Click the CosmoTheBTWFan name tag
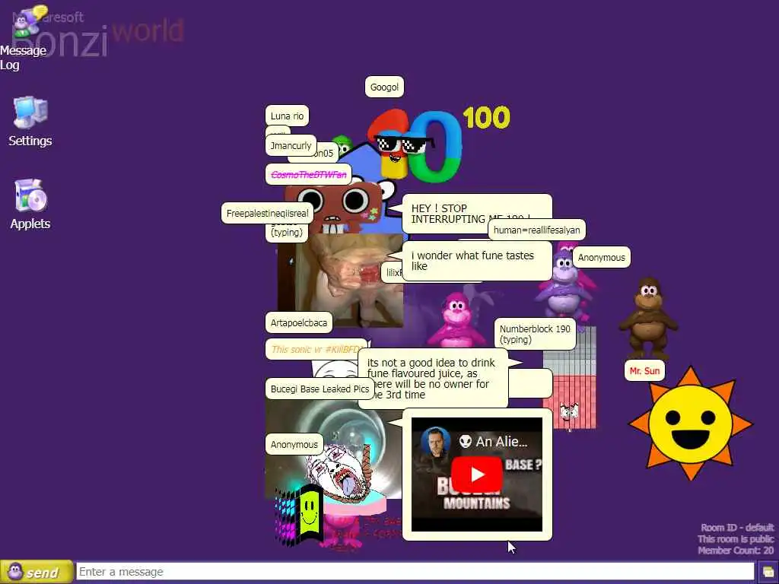The height and width of the screenshot is (584, 779). click(x=309, y=174)
